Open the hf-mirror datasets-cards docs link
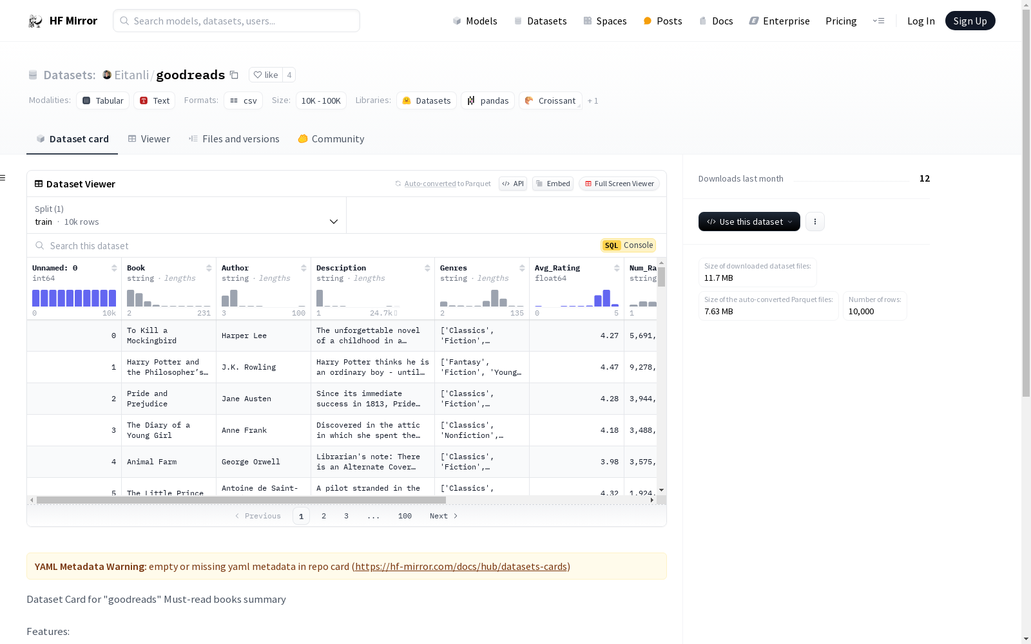Screen dimensions: 1031x644 pyautogui.click(x=461, y=567)
